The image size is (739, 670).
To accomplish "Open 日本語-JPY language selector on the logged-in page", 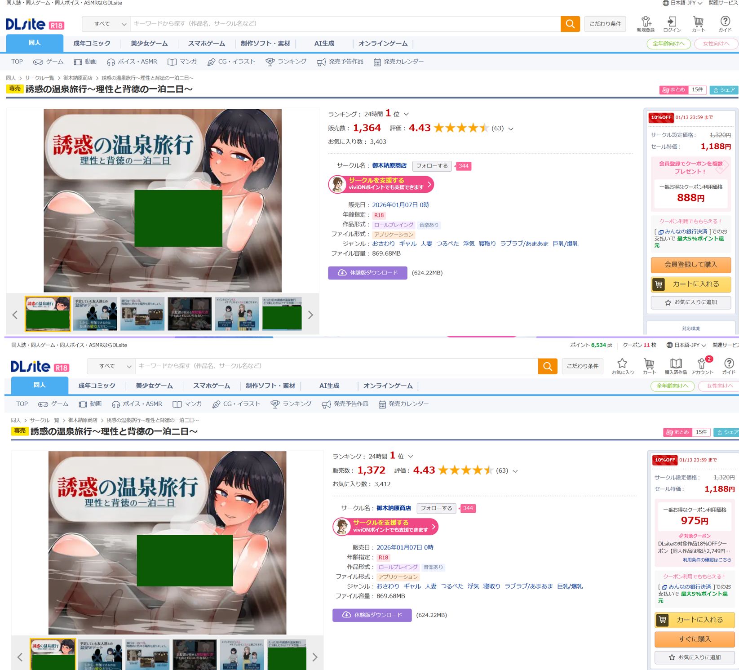I will point(686,345).
